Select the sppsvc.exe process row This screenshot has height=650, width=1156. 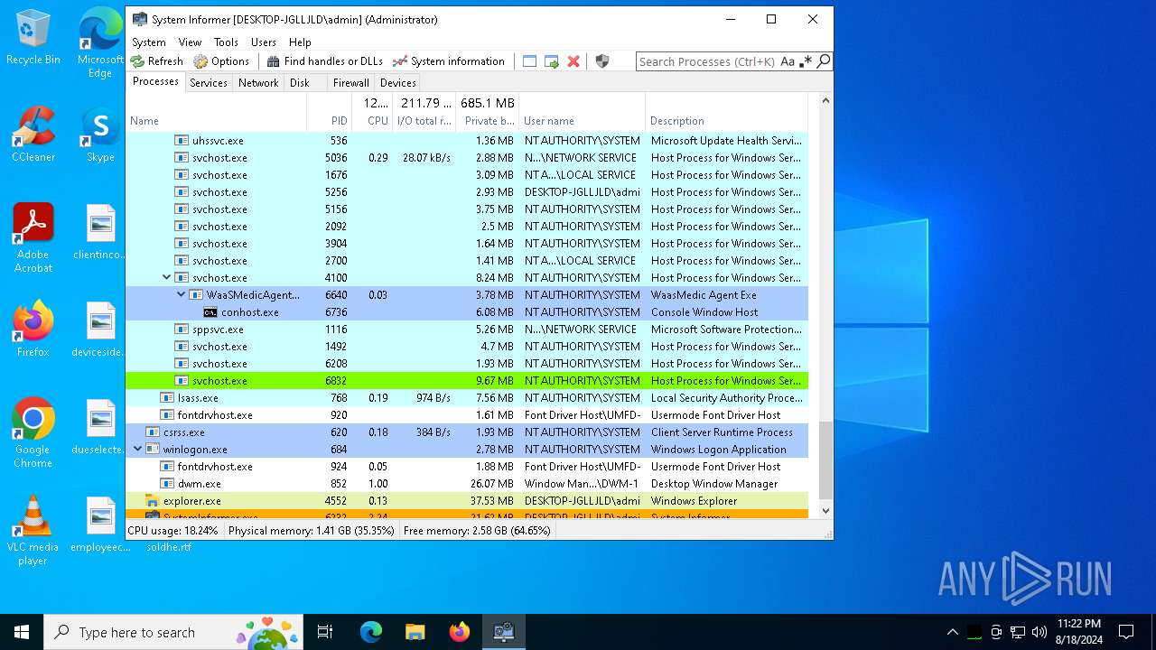pos(467,330)
